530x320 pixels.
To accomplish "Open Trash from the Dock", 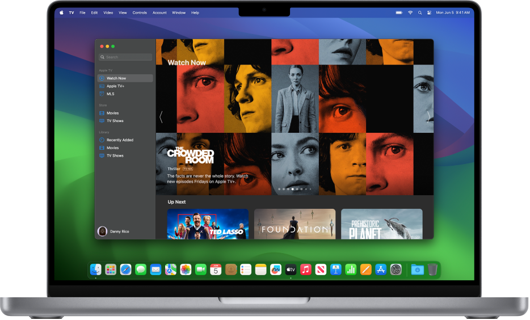I will pos(432,270).
